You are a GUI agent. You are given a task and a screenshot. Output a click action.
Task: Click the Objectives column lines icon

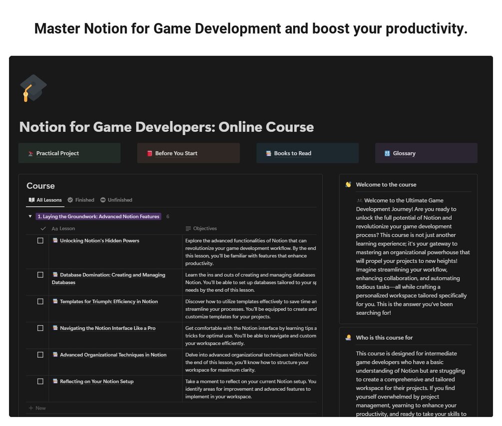tap(188, 228)
